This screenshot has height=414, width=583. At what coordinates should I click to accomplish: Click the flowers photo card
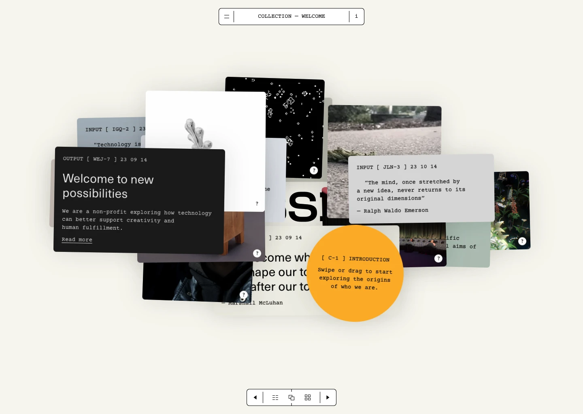click(x=511, y=210)
